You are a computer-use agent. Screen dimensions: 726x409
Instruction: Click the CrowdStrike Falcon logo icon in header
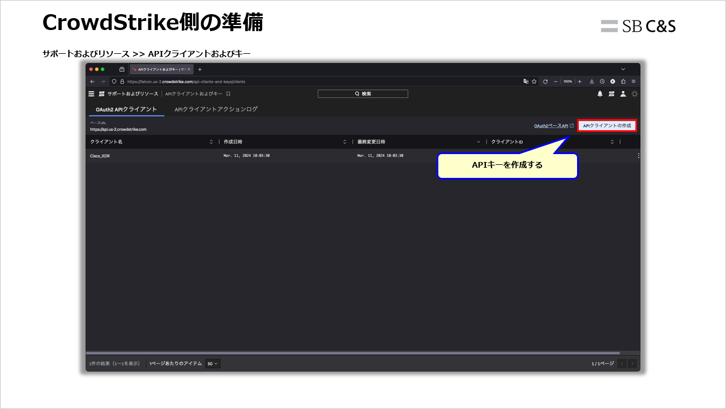click(x=102, y=93)
